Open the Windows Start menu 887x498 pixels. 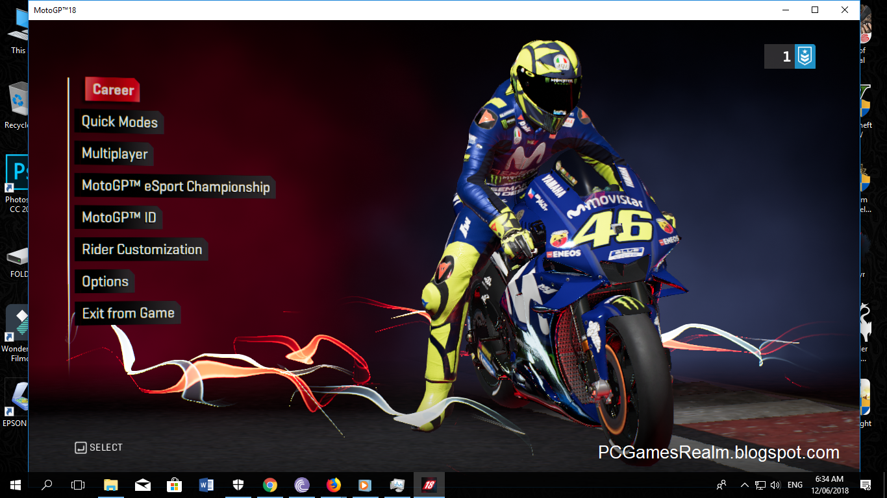tap(15, 485)
